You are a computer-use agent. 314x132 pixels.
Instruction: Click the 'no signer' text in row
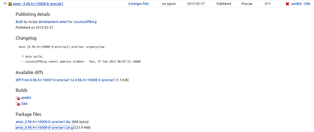[169, 4]
